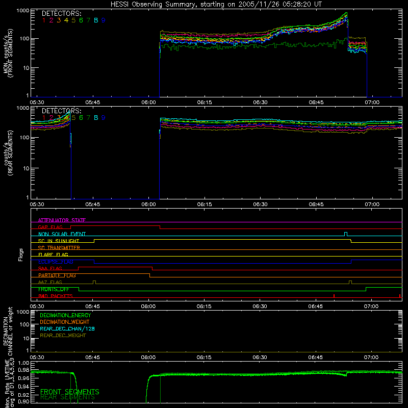This screenshot has width=408, height=408.
Task: Select the NON_SOLAR_EVENT flag label
Action: [62, 234]
